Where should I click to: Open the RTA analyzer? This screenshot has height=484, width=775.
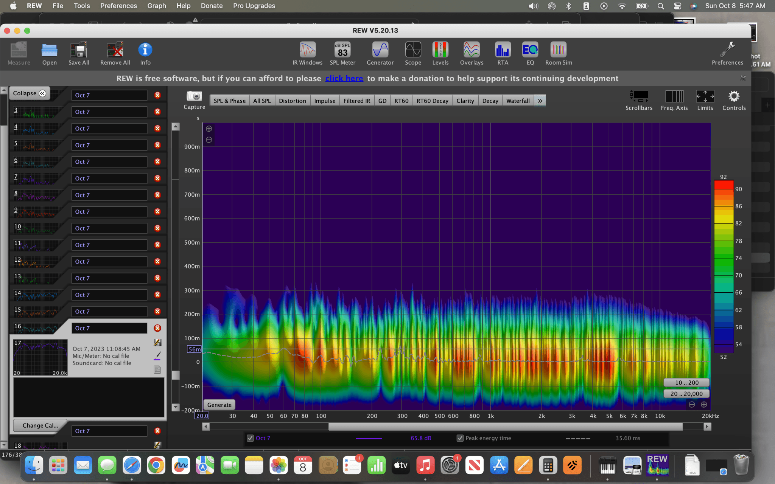[x=503, y=53]
